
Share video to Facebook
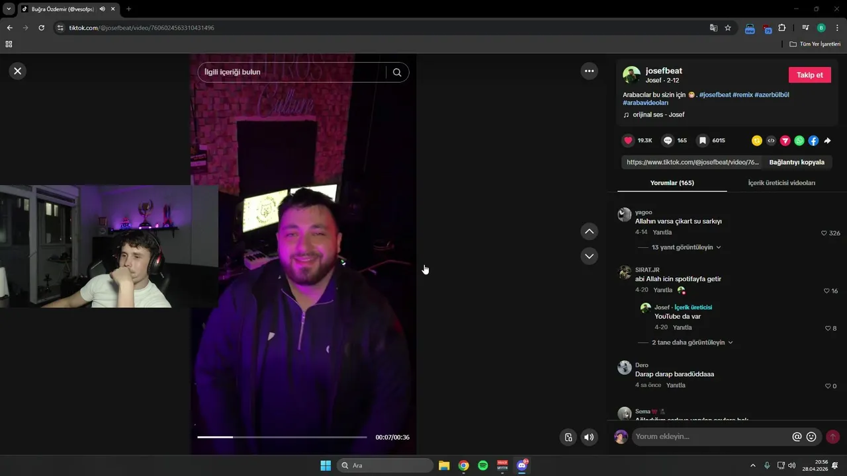[813, 141]
